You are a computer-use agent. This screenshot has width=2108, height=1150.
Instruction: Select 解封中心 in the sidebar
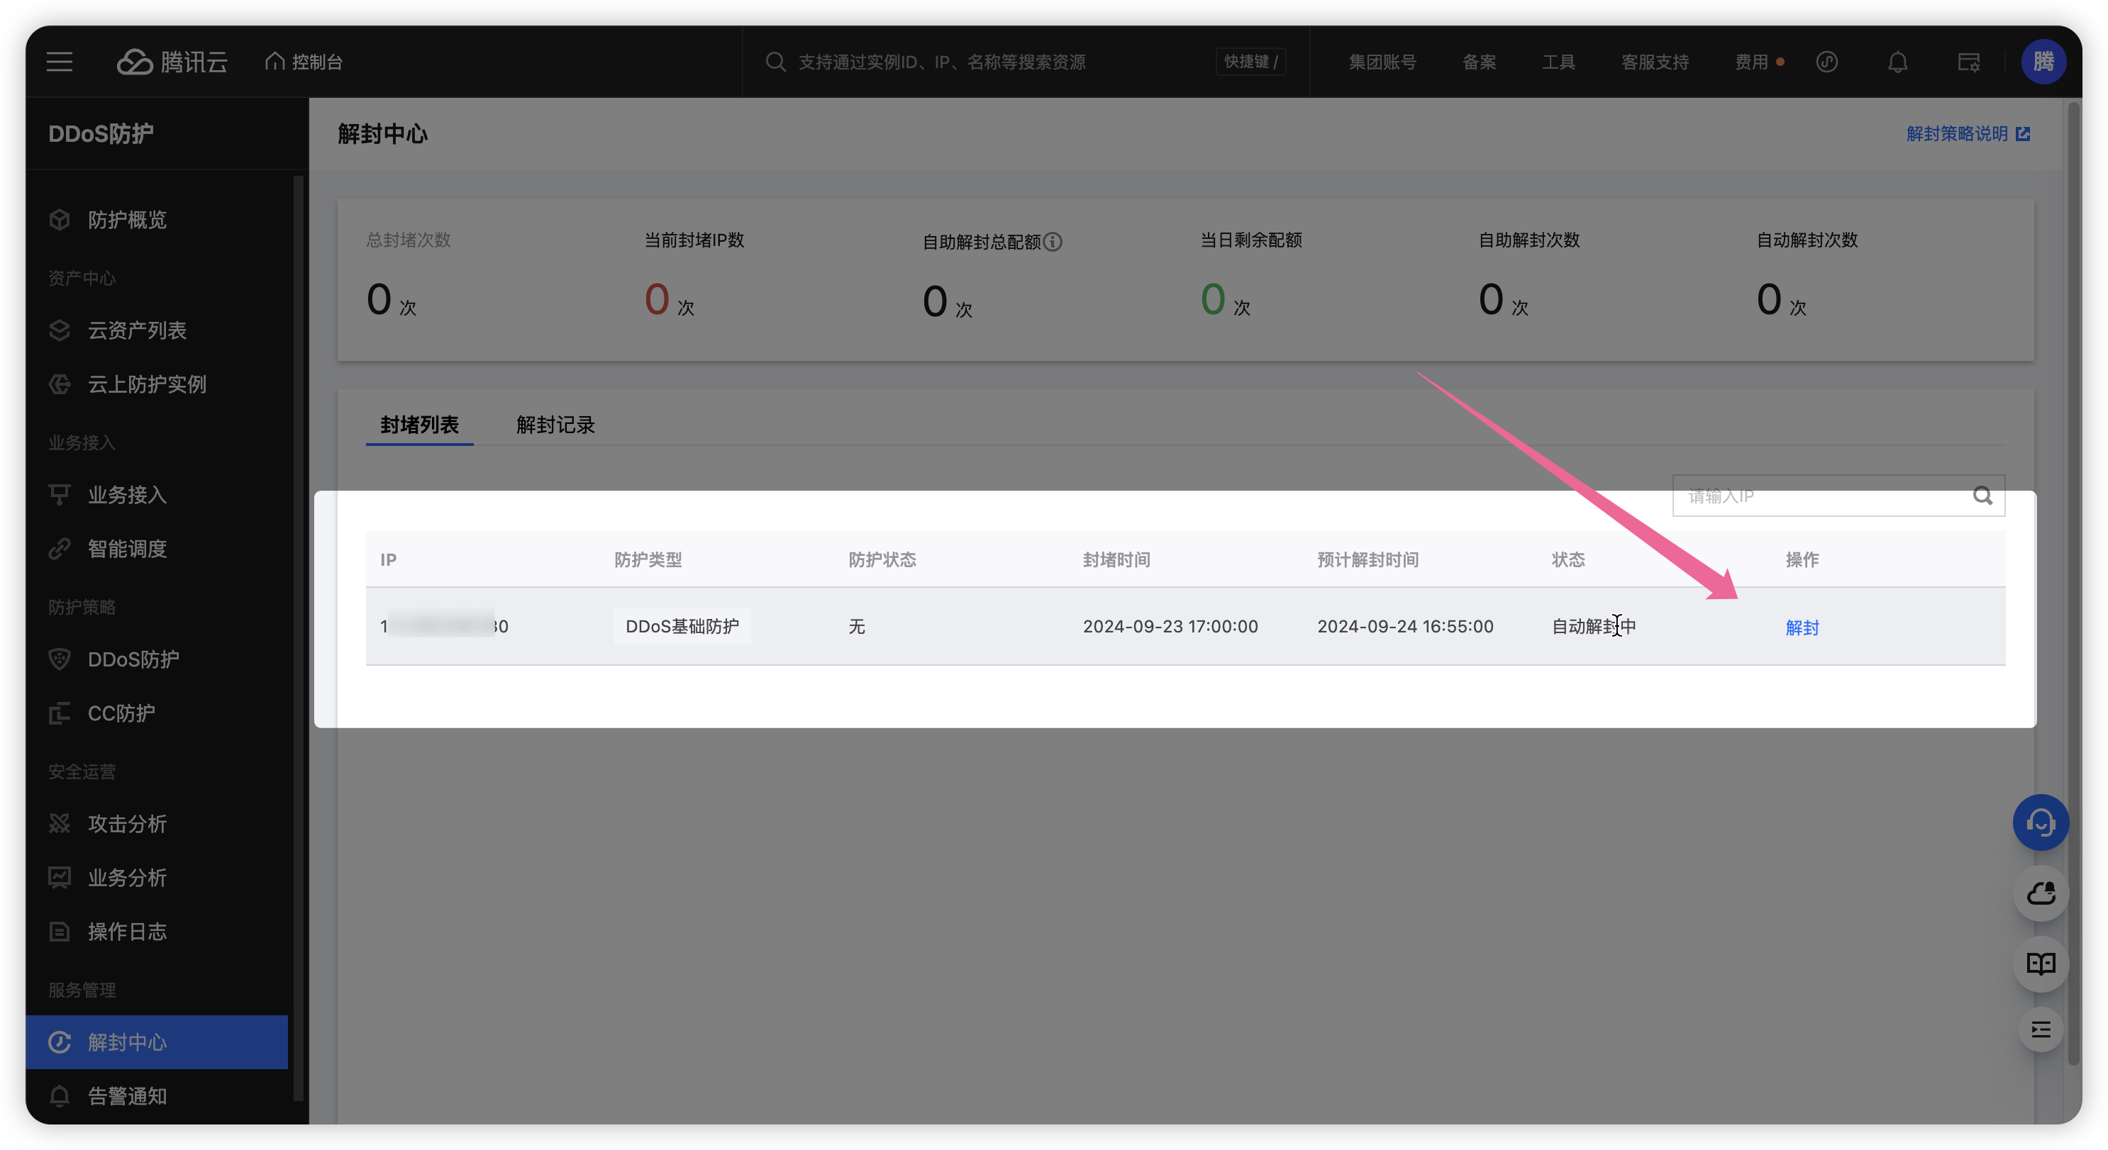click(x=157, y=1042)
